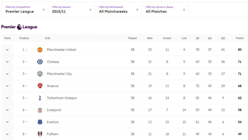
Task: Open the Filter by Home or Away dropdown
Action: [165, 9]
